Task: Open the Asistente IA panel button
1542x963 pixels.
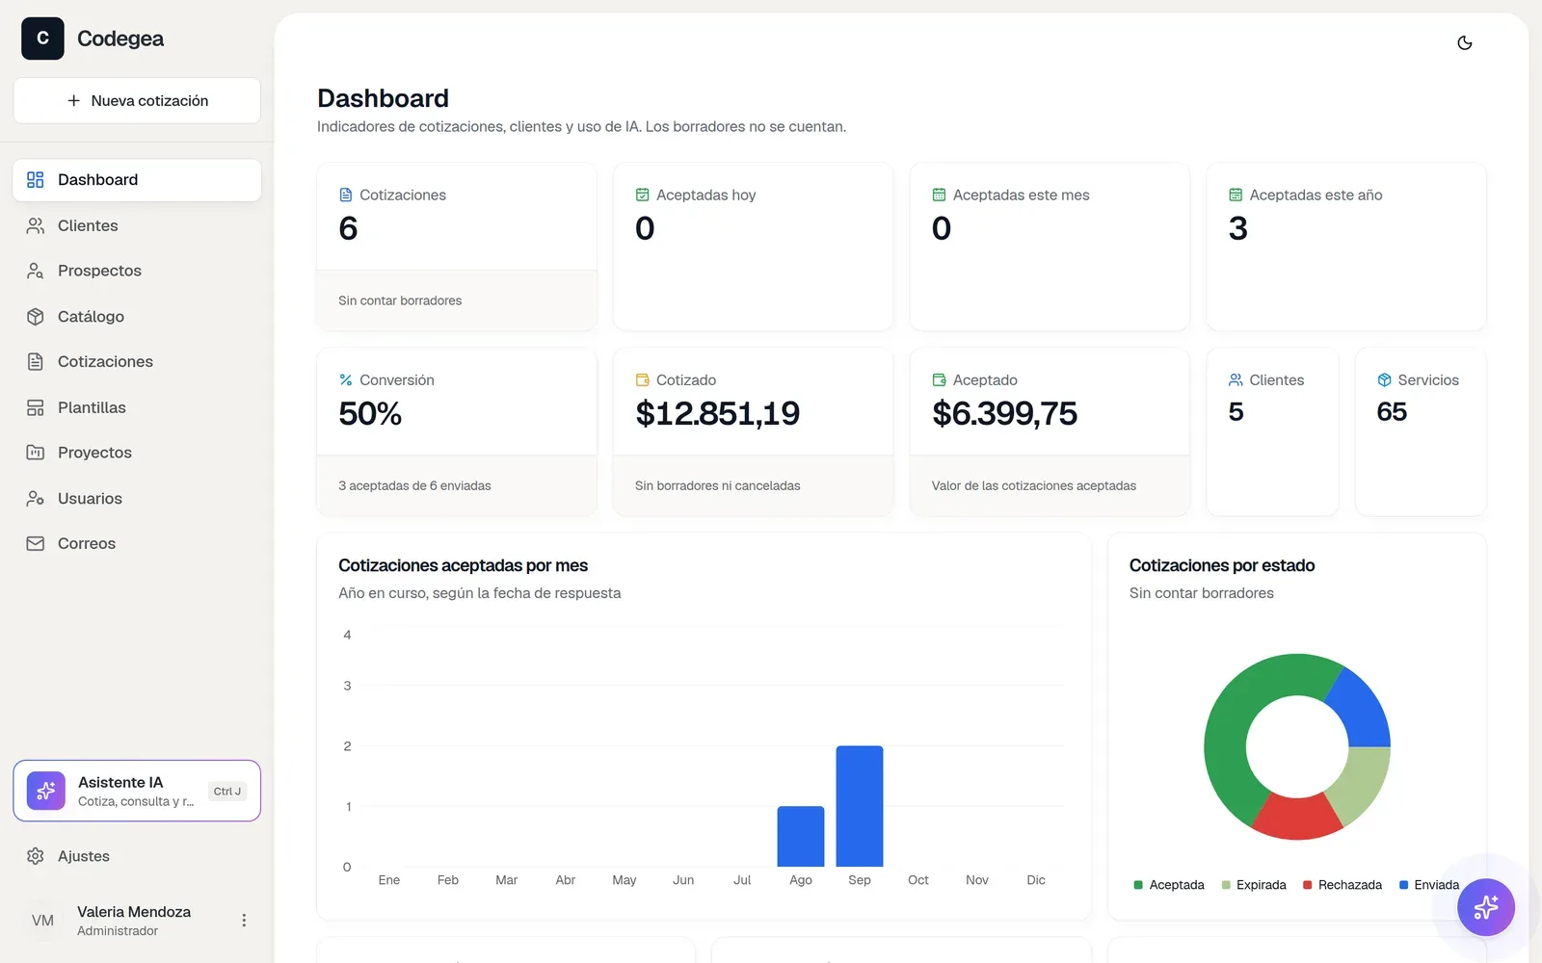Action: [x=137, y=791]
